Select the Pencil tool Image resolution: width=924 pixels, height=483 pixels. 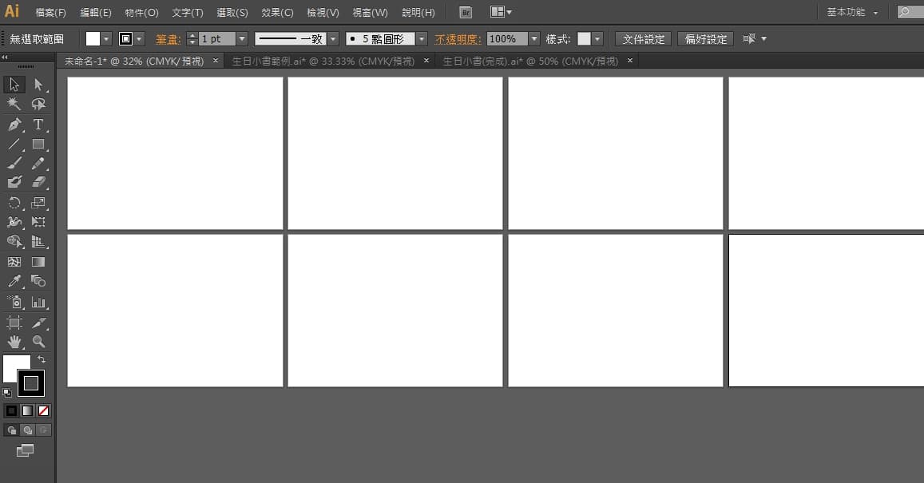tap(38, 163)
